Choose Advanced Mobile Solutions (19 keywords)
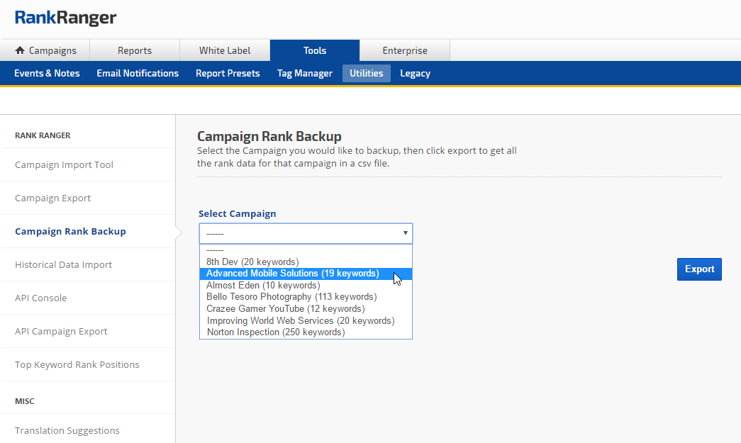The height and width of the screenshot is (443, 741). (x=292, y=274)
